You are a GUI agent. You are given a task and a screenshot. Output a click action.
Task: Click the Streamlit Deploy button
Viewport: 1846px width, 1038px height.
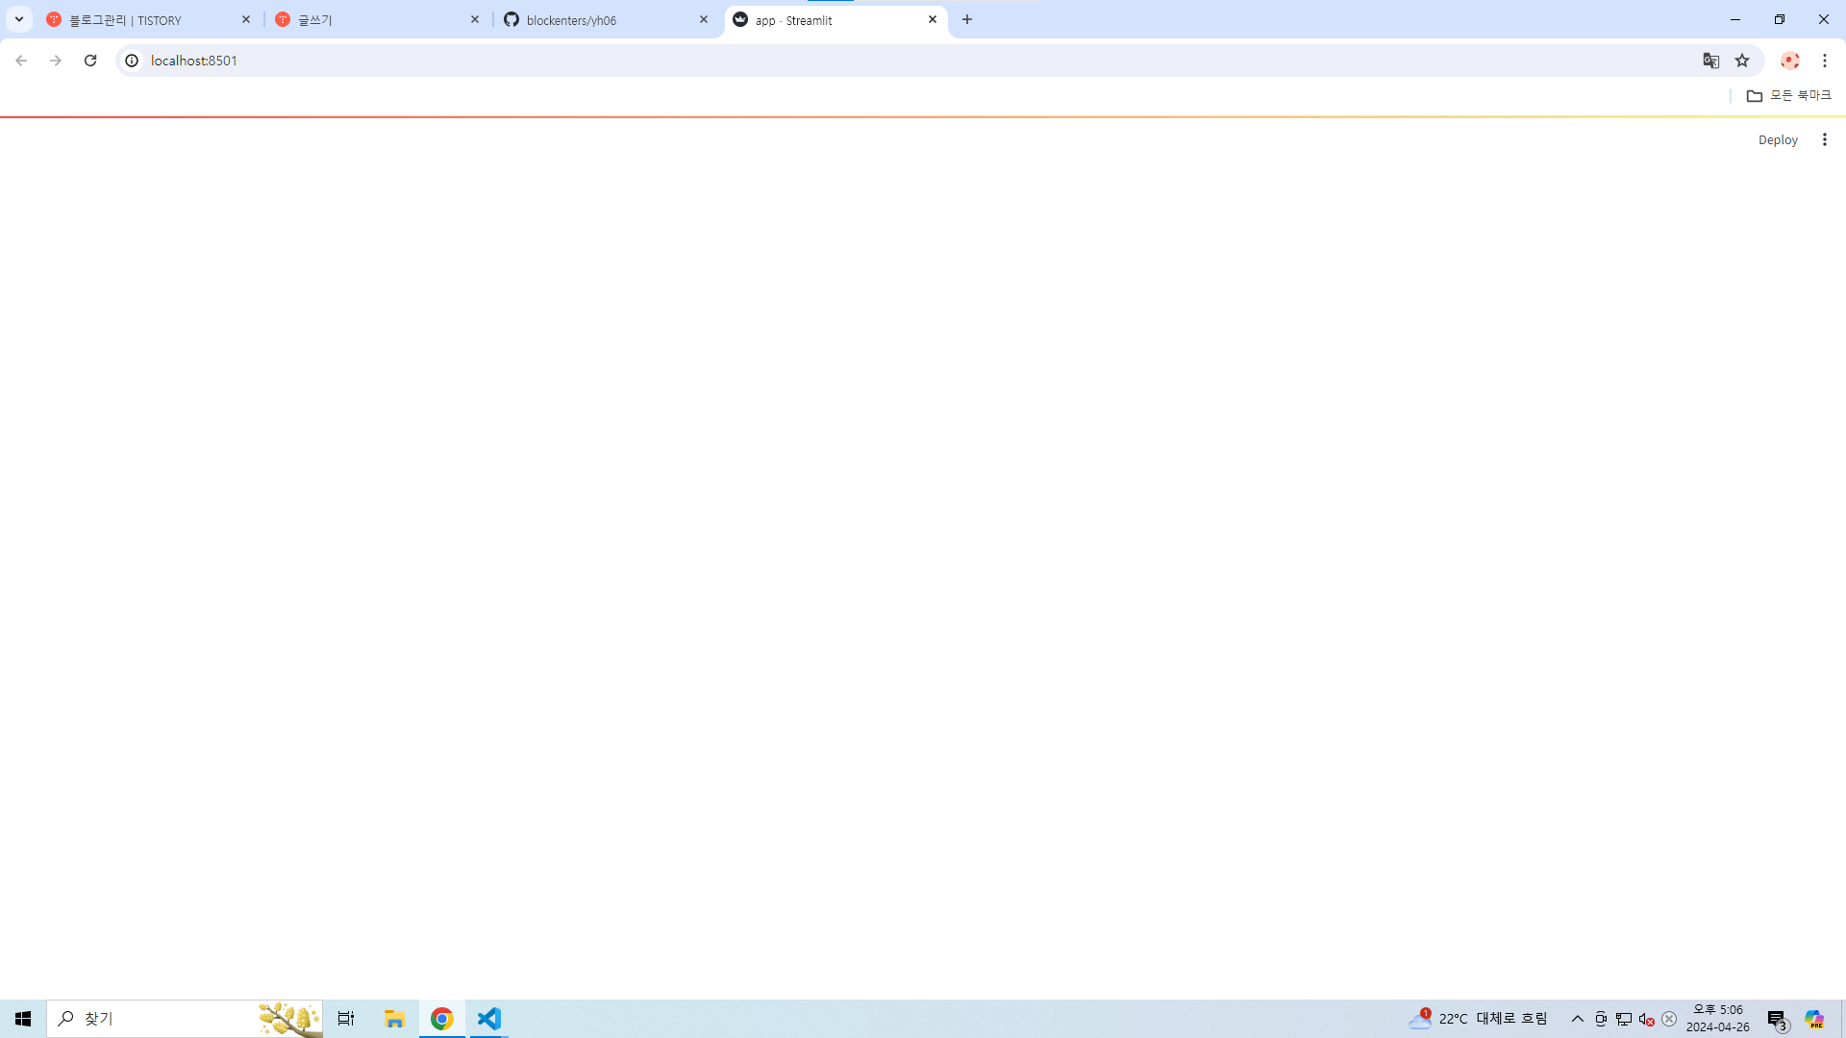[1777, 139]
